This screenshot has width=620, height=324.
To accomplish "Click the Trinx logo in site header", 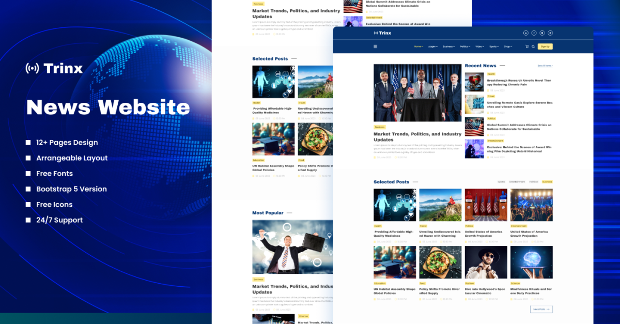I will 382,33.
